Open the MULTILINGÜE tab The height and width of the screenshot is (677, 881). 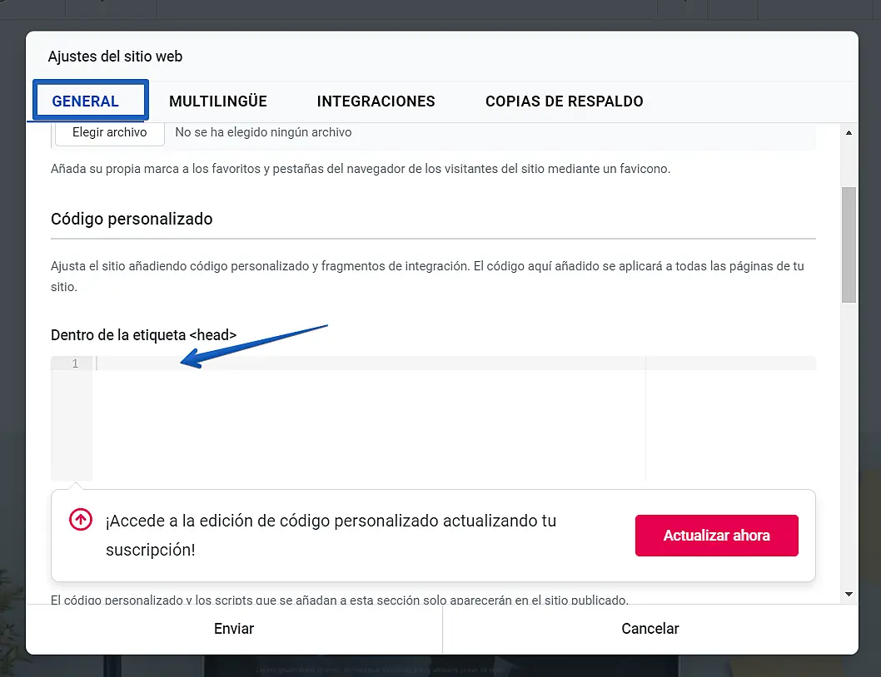218,101
